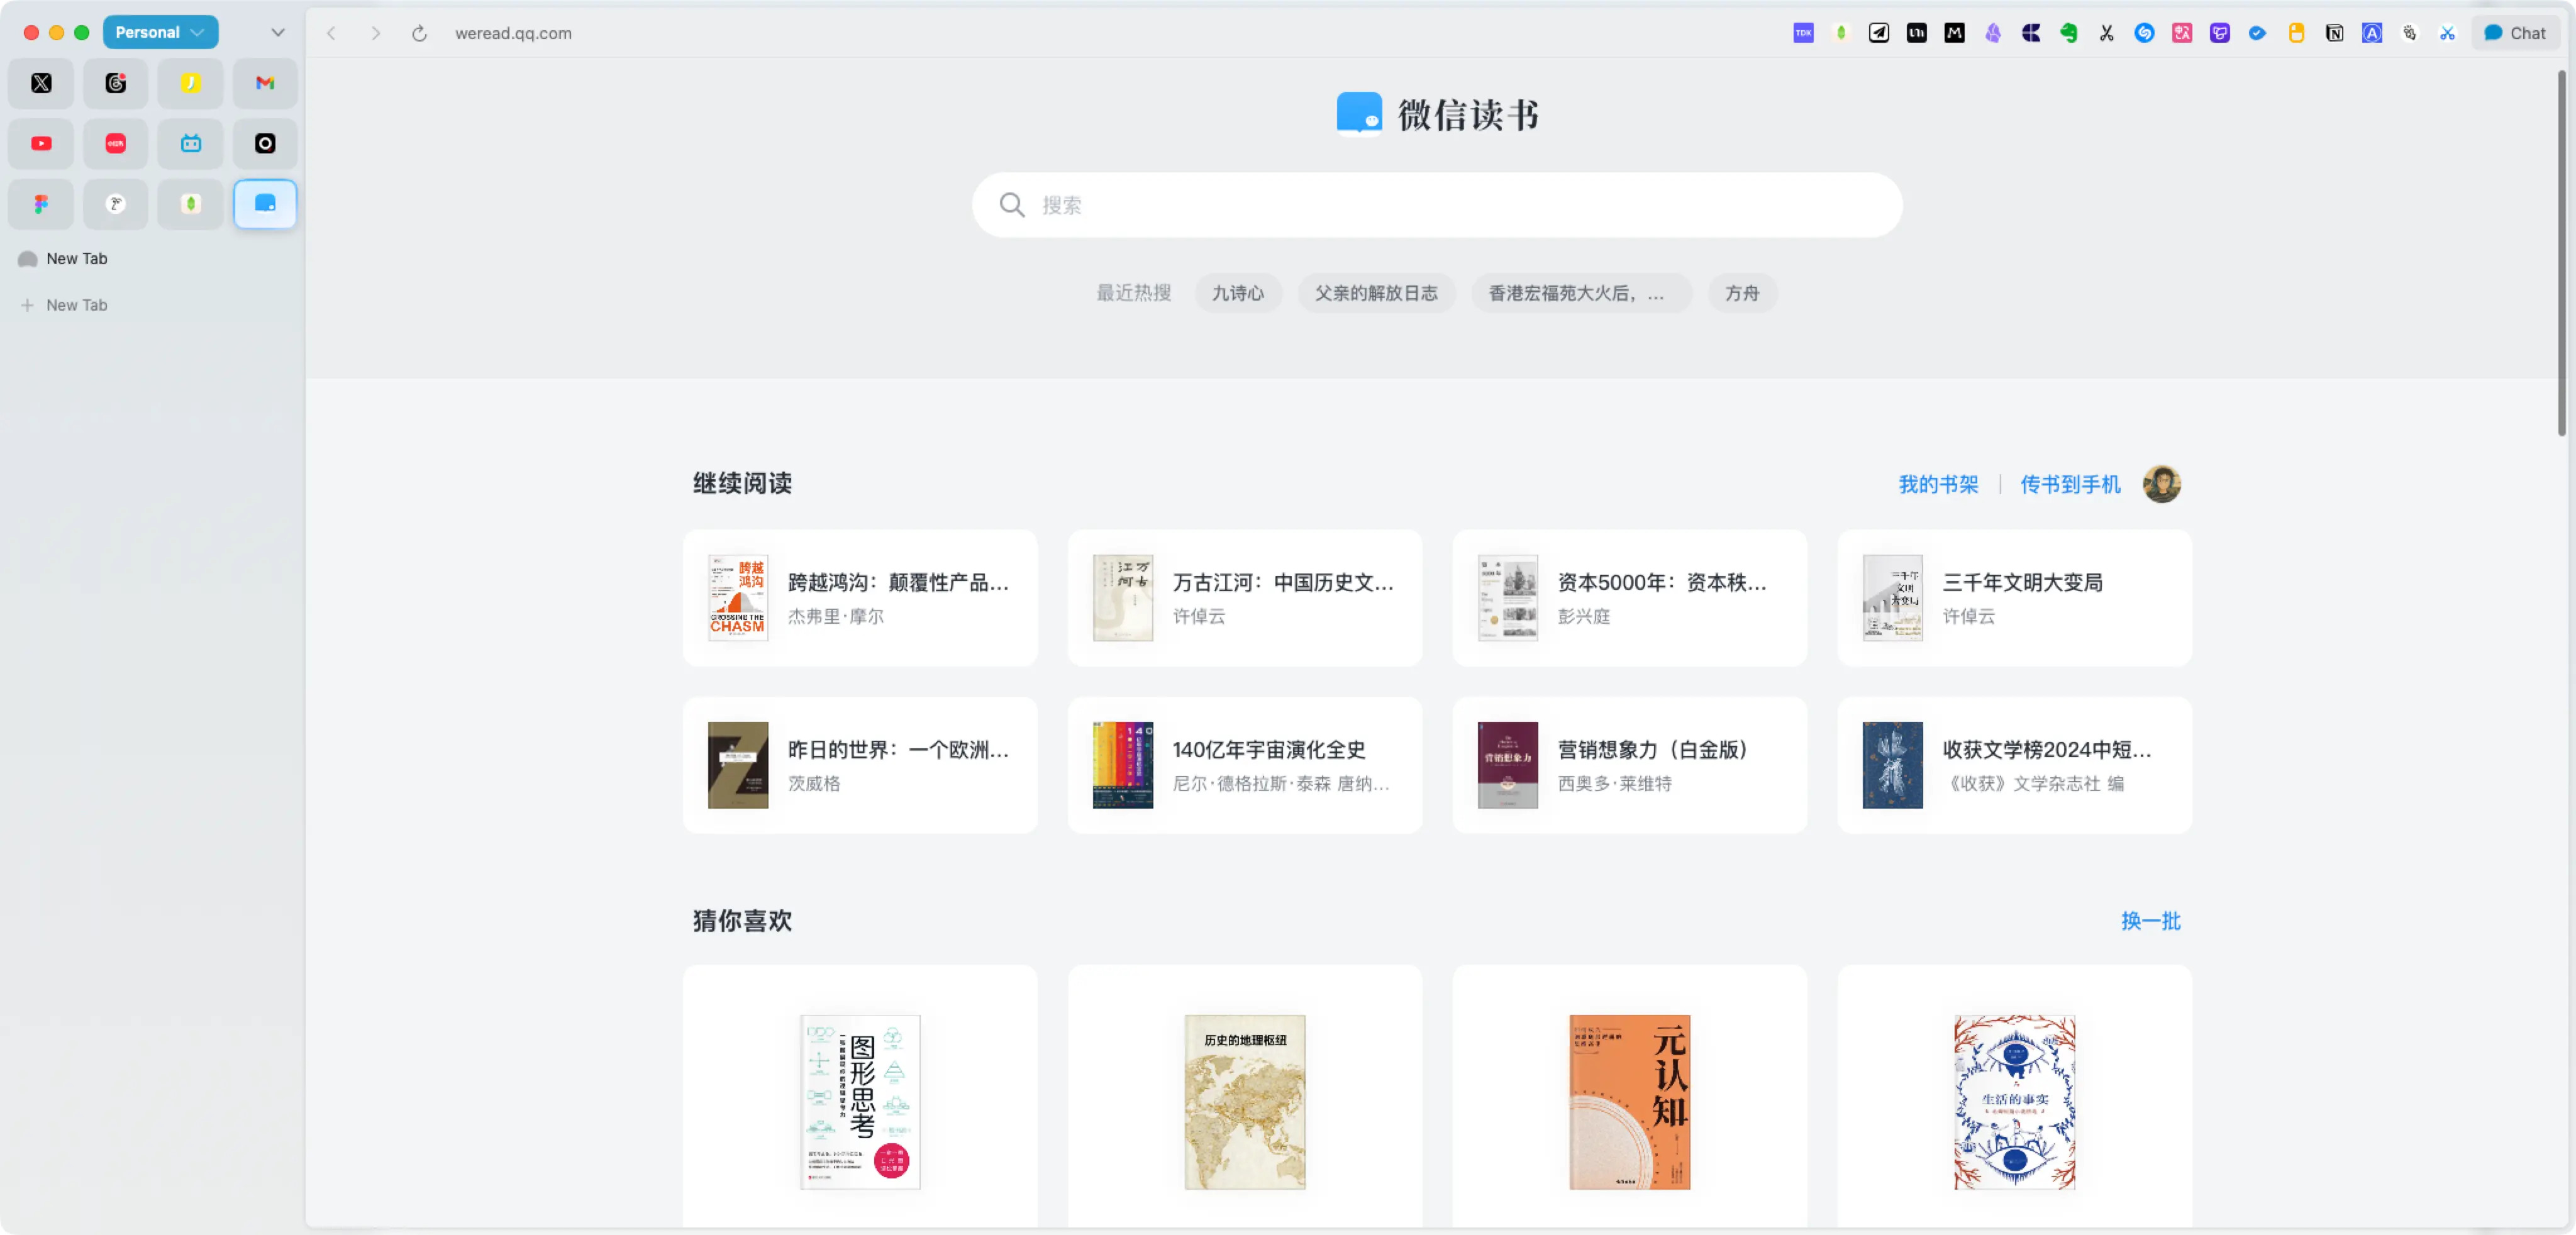This screenshot has height=1235, width=2576.
Task: Click the 九诗心 hot search tag
Action: 1238,293
